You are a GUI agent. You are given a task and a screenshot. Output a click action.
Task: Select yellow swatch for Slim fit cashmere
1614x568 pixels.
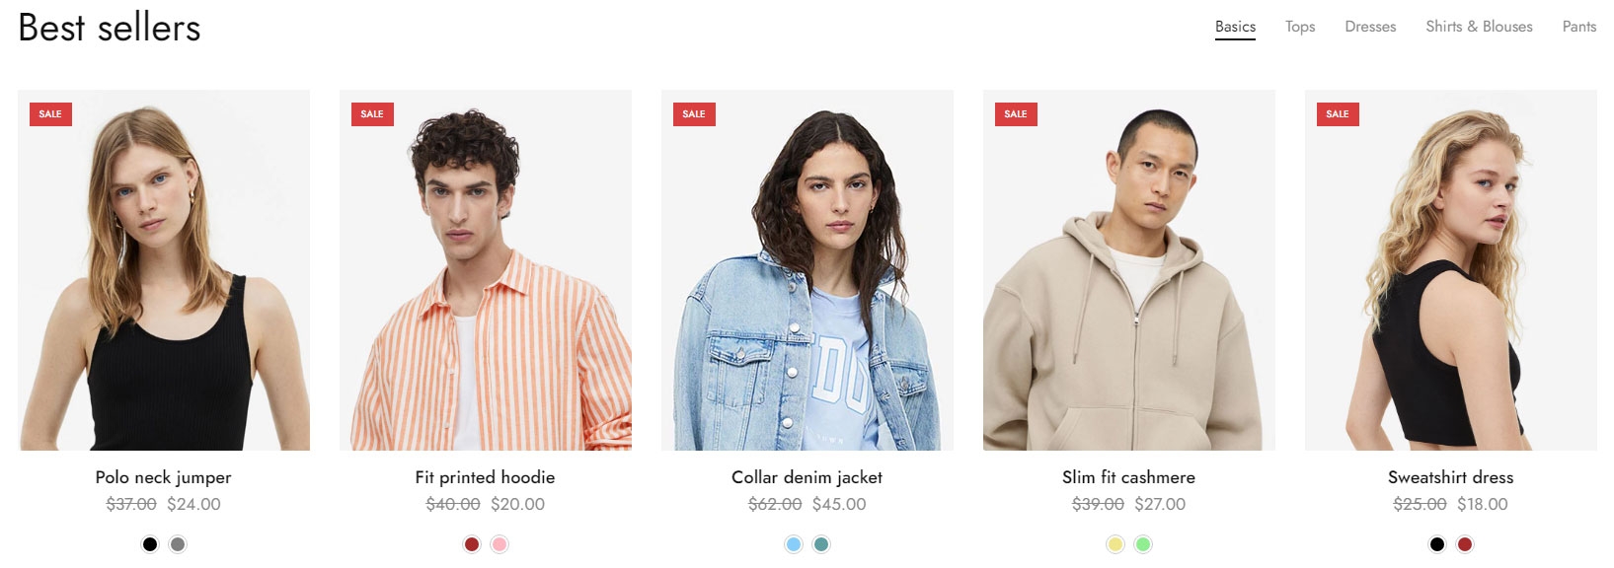pos(1115,544)
